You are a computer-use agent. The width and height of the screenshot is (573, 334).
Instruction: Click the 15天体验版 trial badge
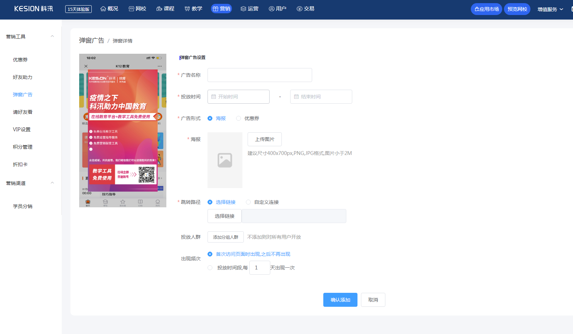click(x=78, y=9)
